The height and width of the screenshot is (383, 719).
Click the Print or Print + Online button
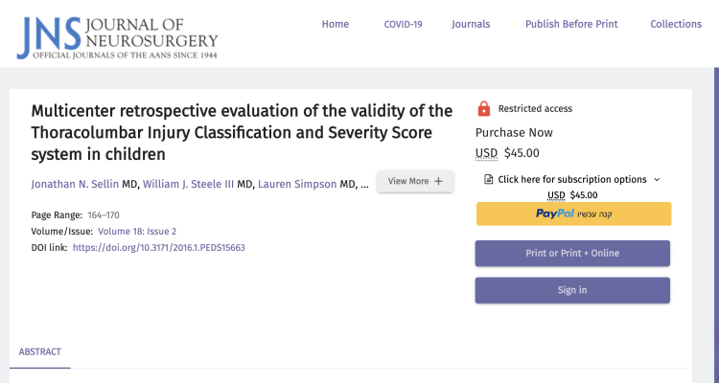click(x=572, y=253)
